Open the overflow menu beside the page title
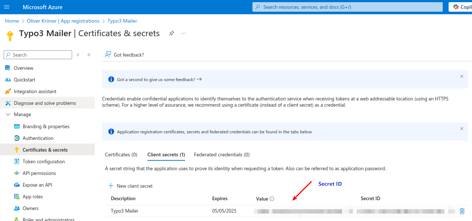Screen dimensions: 472x221 pos(183,33)
